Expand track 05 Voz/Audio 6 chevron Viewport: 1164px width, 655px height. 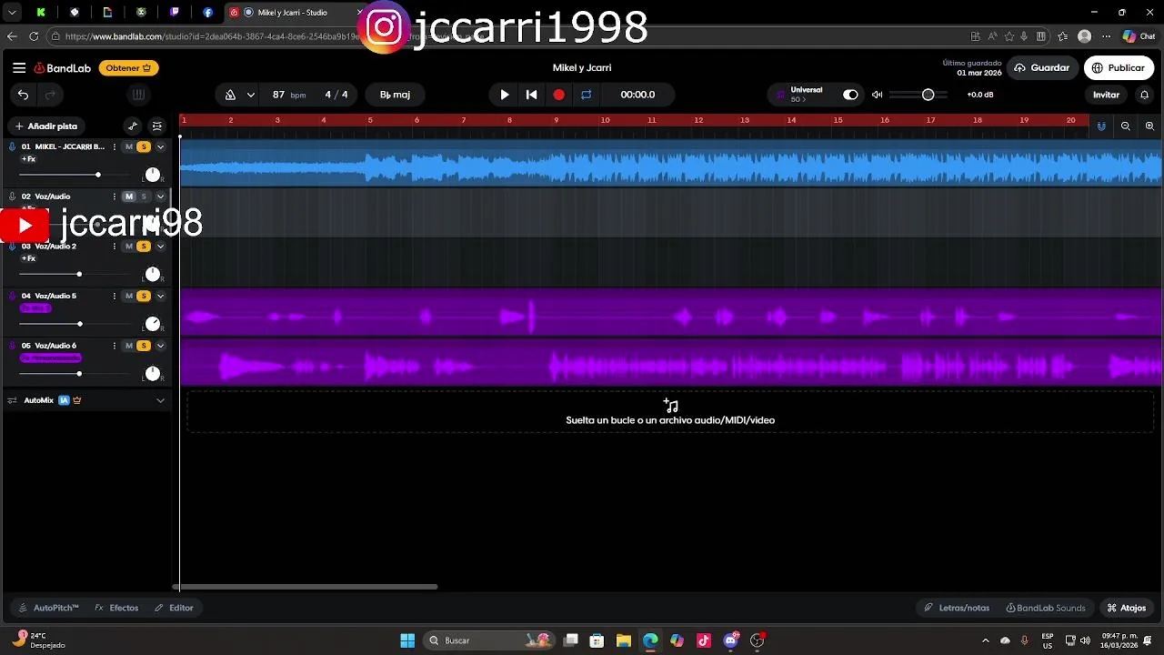point(160,346)
